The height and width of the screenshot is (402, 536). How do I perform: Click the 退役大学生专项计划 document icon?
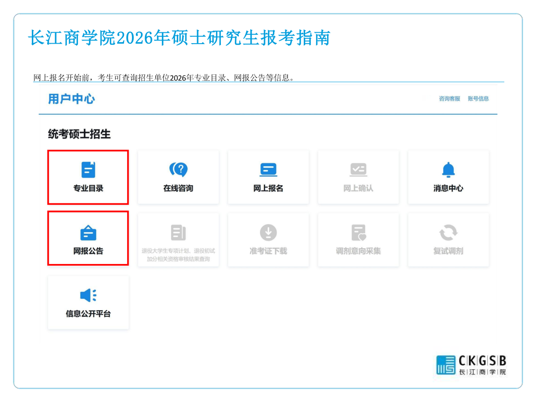[178, 233]
